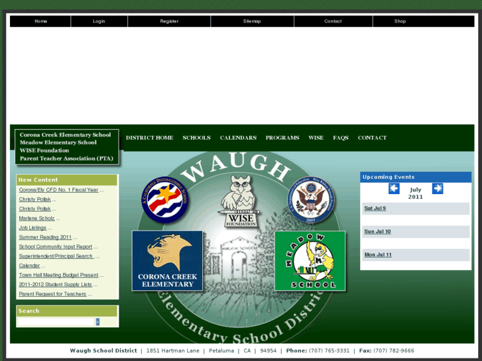Open the WISE menu item
Image resolution: width=482 pixels, height=361 pixels.
[x=316, y=138]
